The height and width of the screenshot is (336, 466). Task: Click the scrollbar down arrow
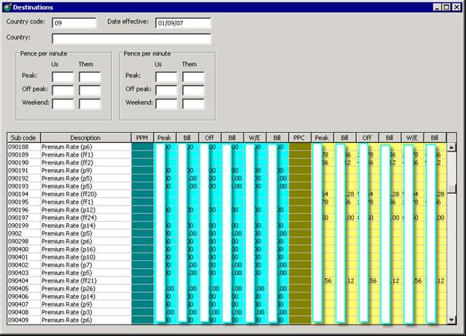[x=451, y=320]
